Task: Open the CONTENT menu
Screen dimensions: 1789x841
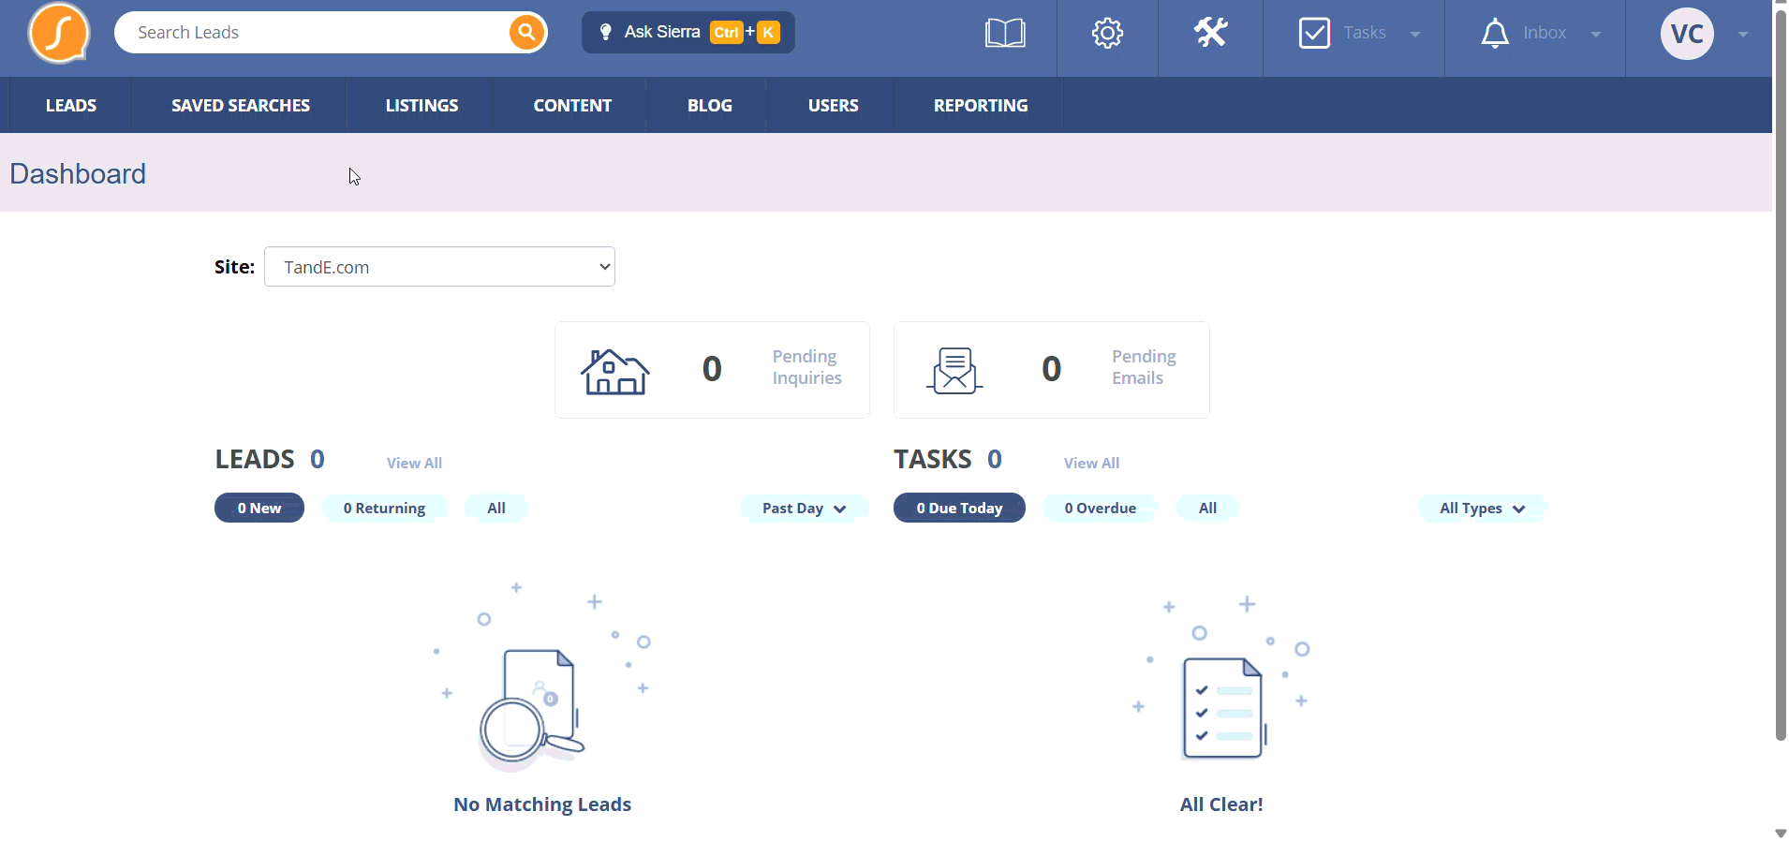Action: click(572, 106)
